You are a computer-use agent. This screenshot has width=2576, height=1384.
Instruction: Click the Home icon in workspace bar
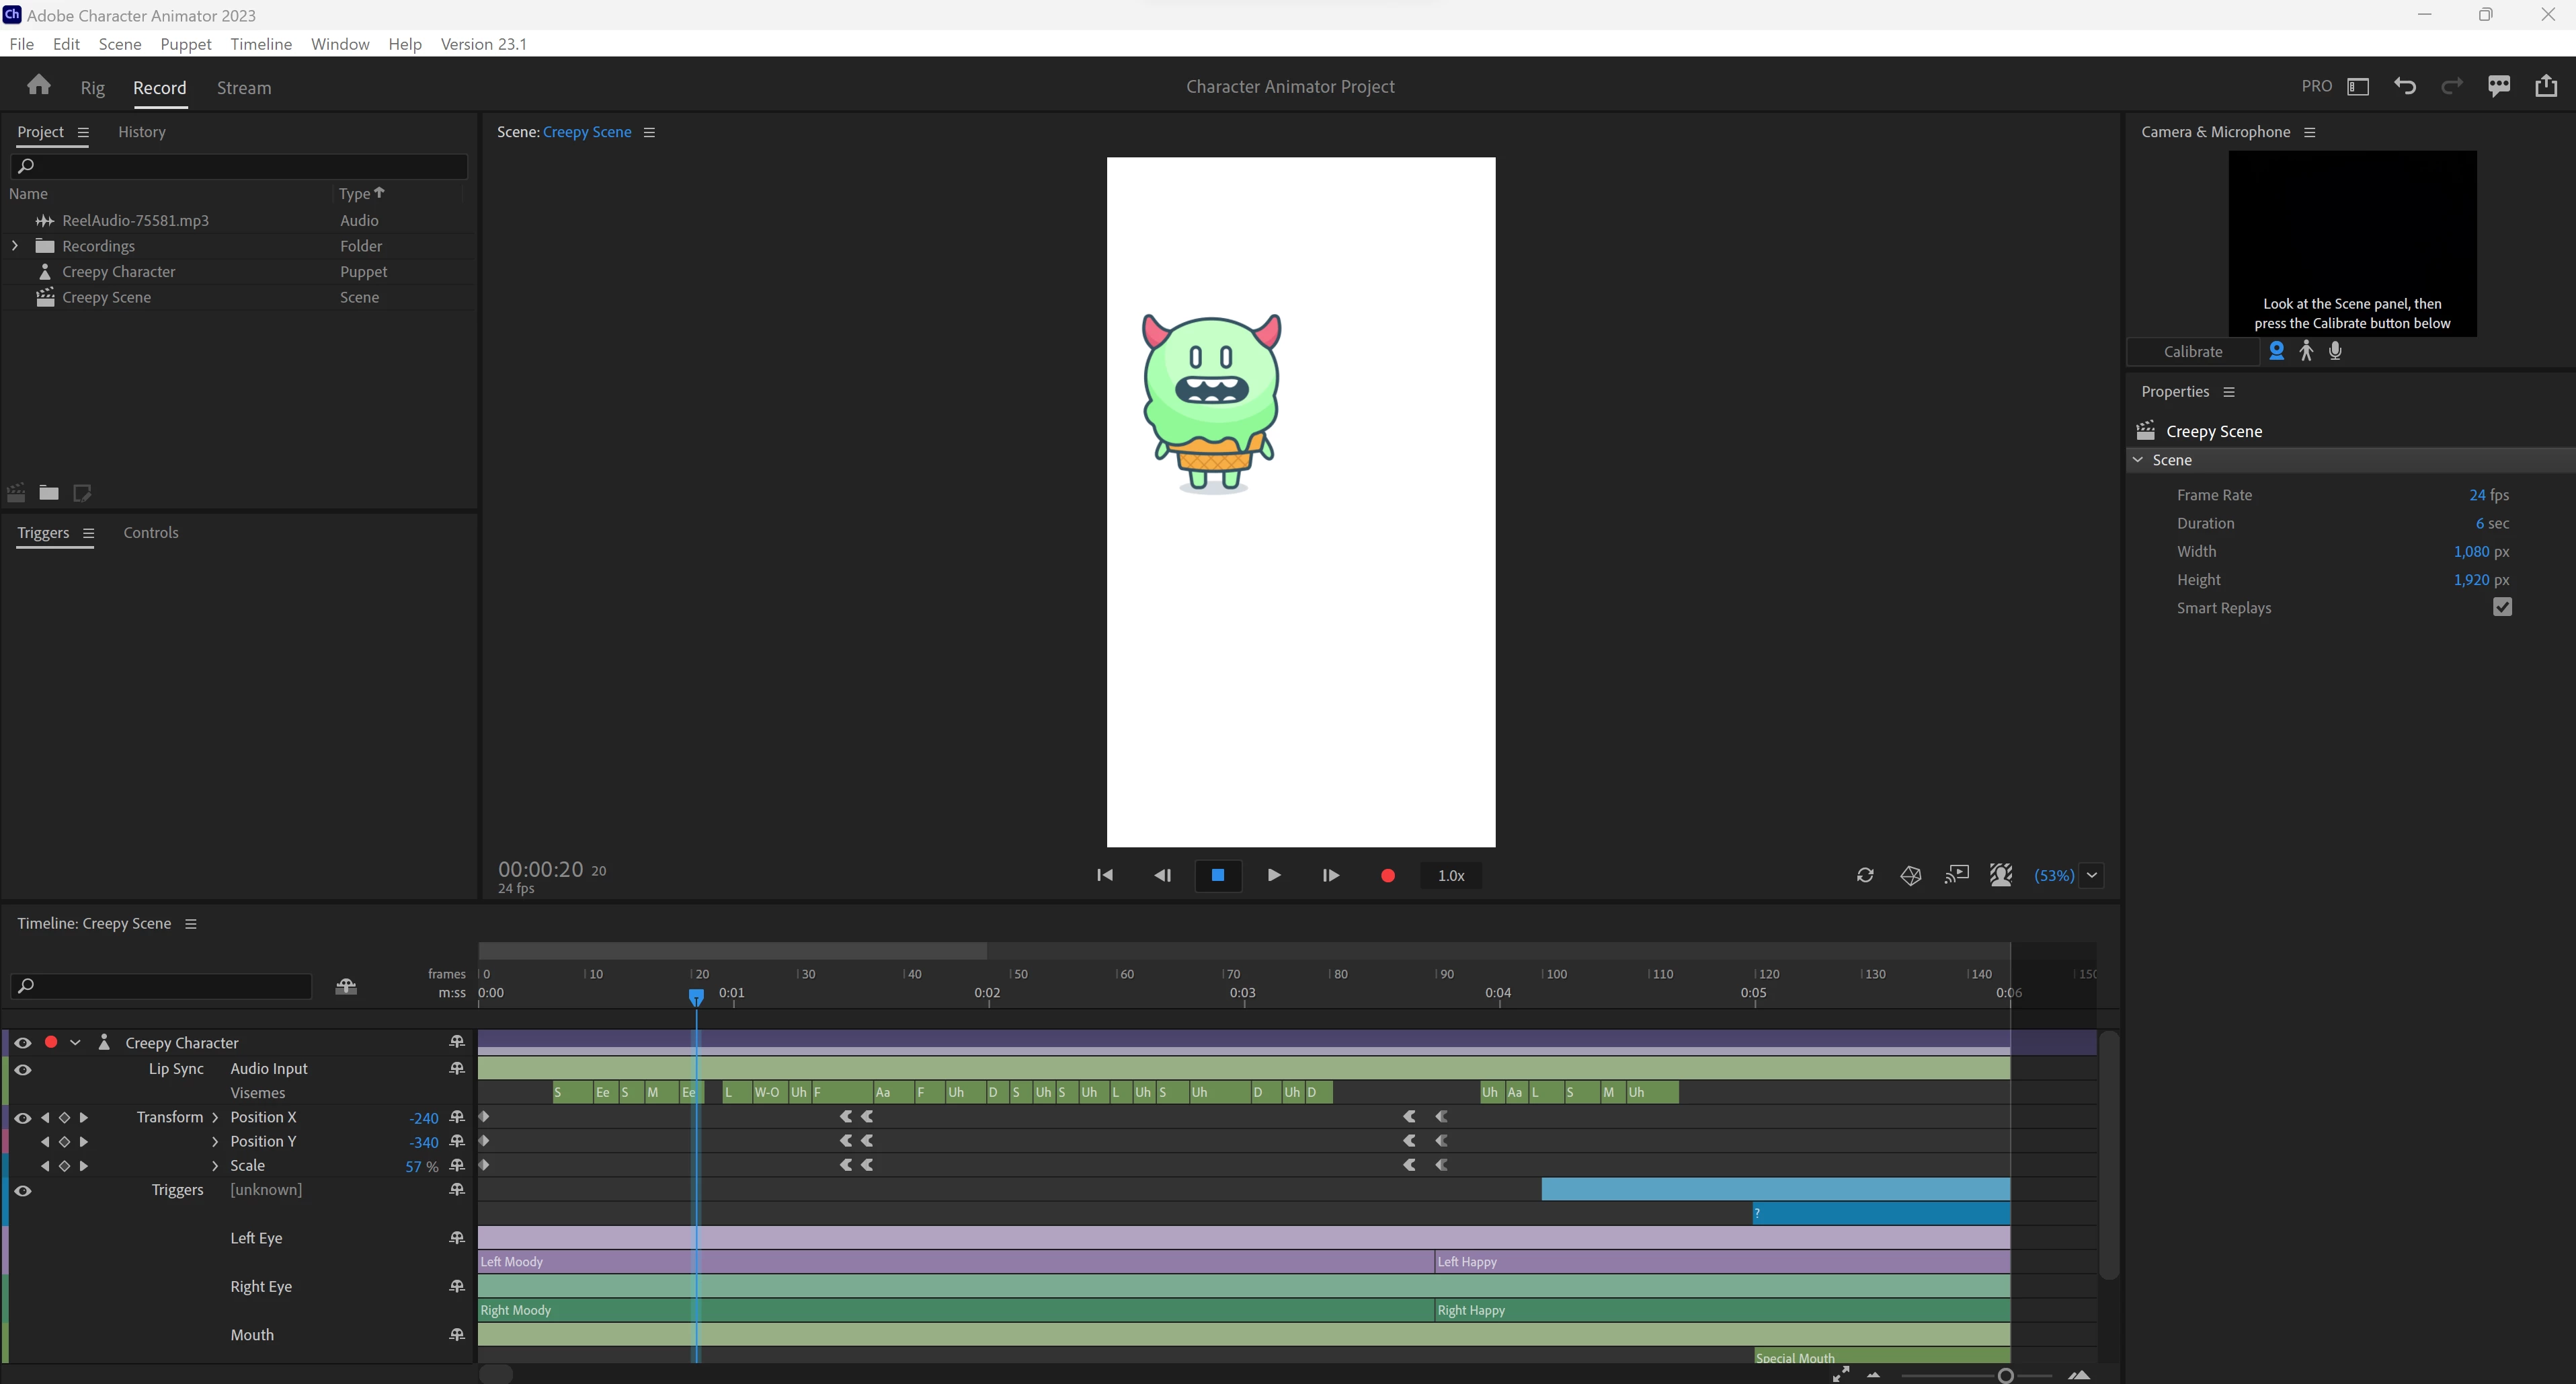pos(39,86)
